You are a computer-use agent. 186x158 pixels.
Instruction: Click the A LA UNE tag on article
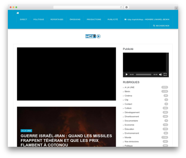point(26,131)
